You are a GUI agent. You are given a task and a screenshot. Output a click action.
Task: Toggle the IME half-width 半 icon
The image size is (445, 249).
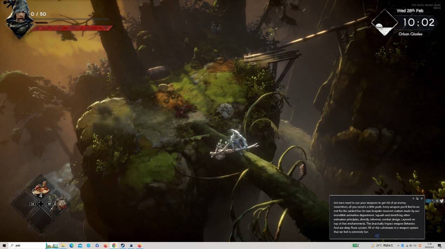click(437, 201)
